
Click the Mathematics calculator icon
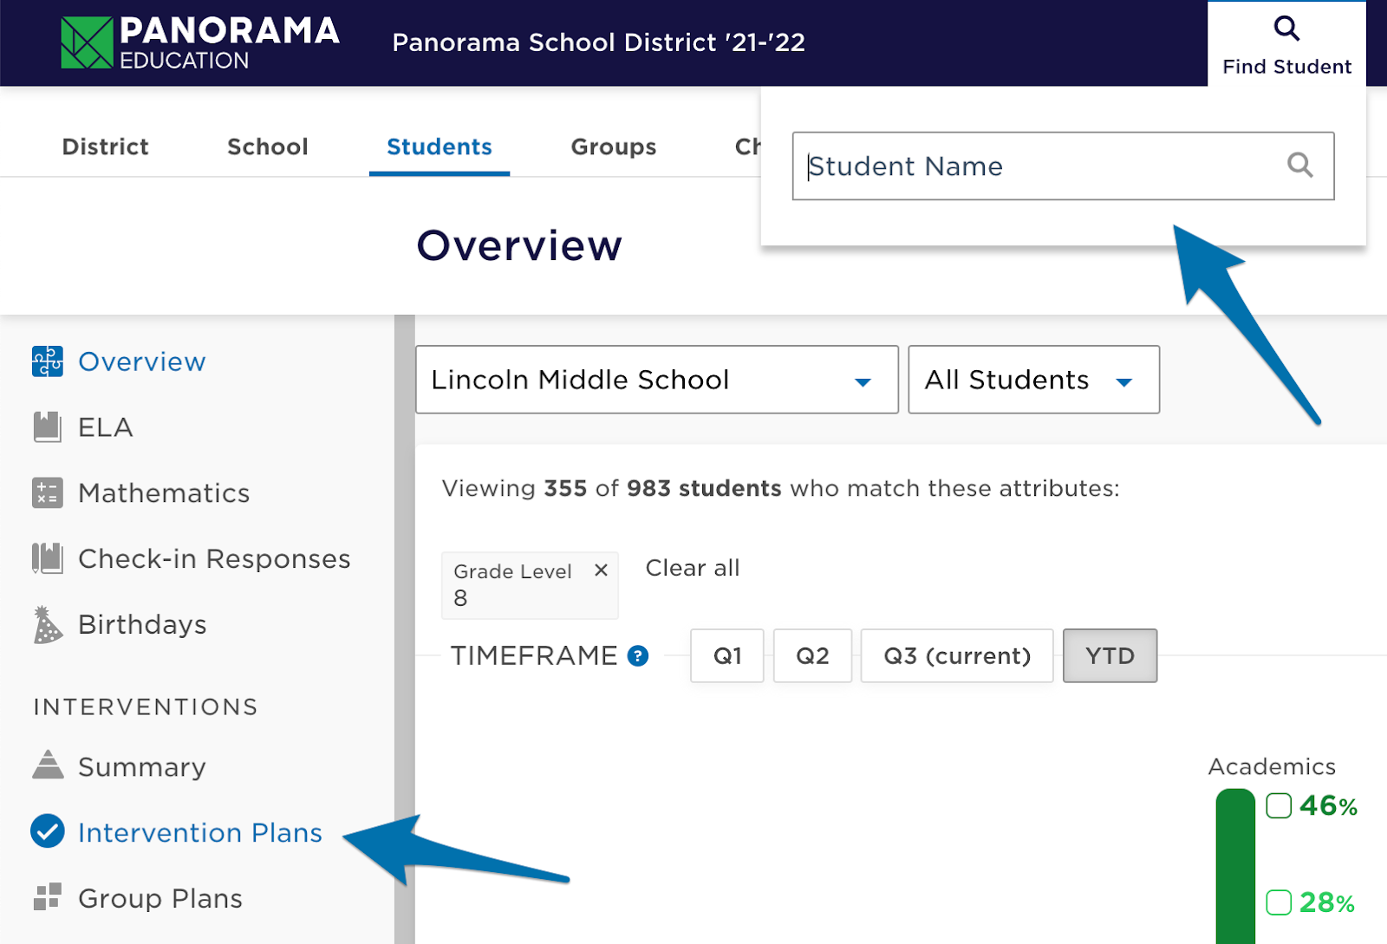(48, 493)
